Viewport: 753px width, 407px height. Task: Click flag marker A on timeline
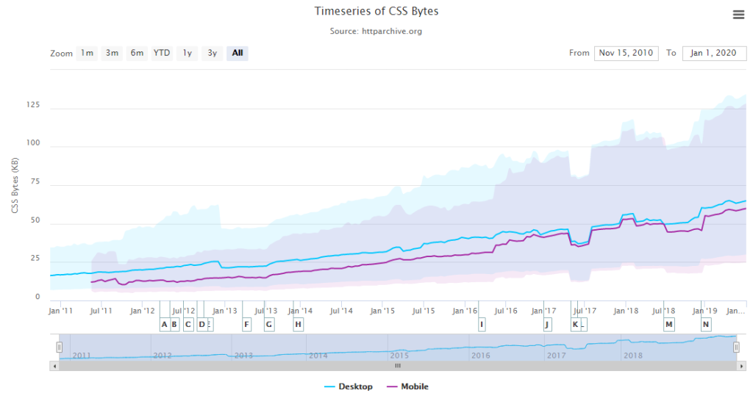(164, 324)
